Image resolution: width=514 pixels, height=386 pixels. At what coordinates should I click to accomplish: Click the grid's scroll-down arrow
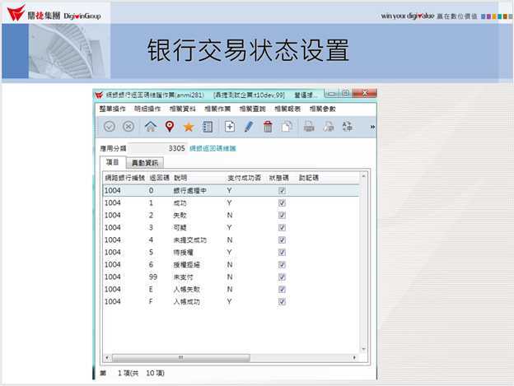tap(363, 349)
